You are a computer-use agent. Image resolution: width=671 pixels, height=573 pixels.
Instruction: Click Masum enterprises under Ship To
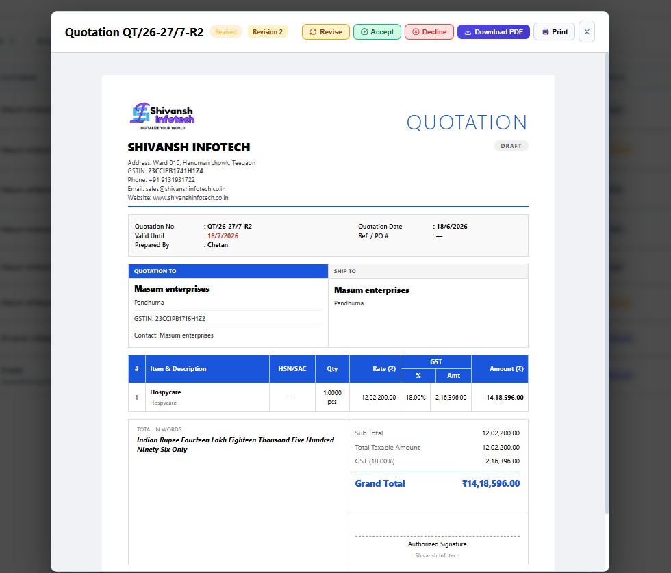(x=371, y=290)
